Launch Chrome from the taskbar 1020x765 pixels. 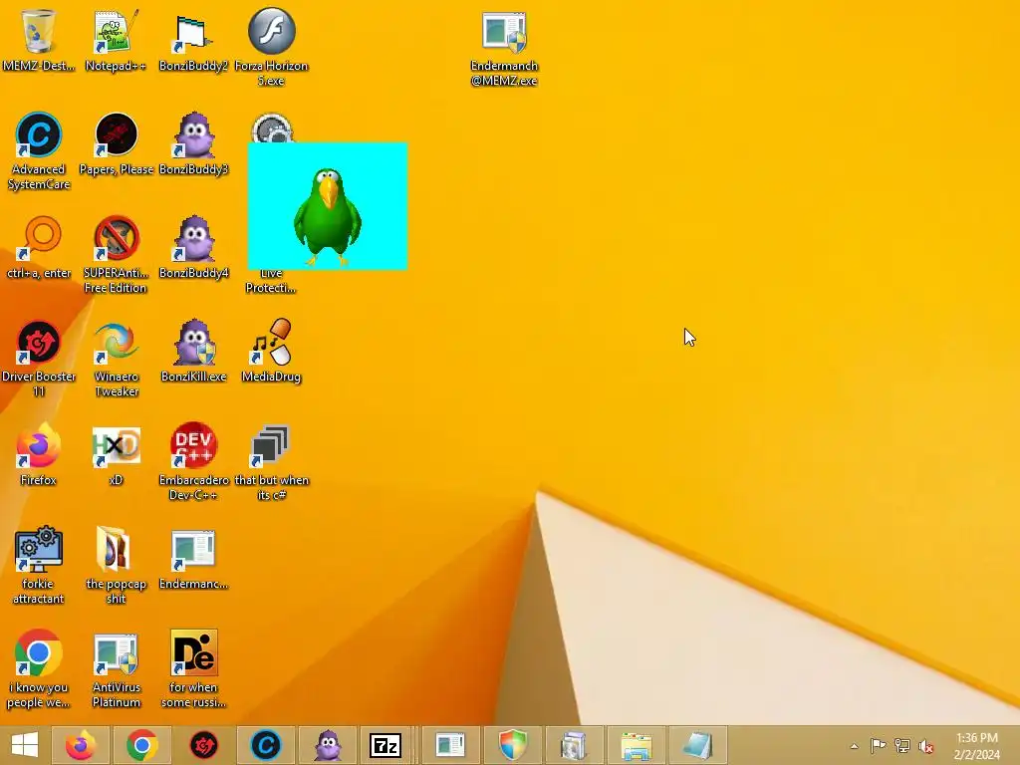point(142,745)
